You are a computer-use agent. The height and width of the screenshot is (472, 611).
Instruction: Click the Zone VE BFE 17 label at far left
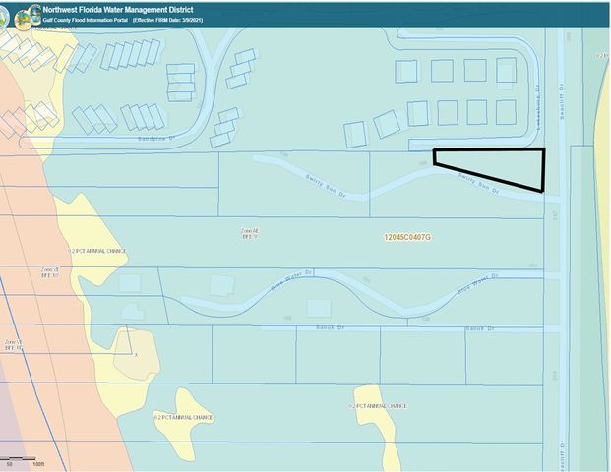13,344
